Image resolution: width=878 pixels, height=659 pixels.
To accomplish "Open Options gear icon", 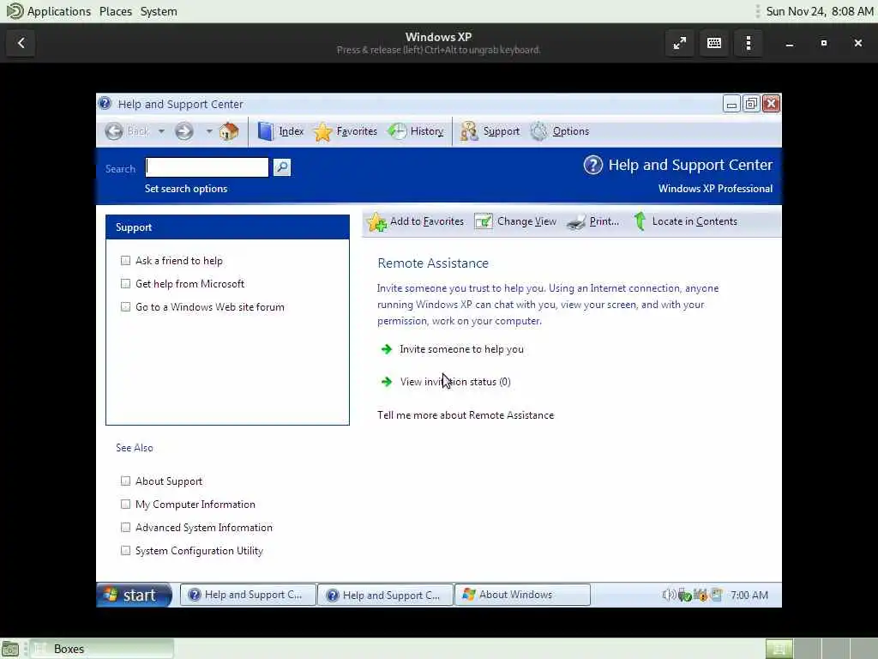I will coord(538,131).
